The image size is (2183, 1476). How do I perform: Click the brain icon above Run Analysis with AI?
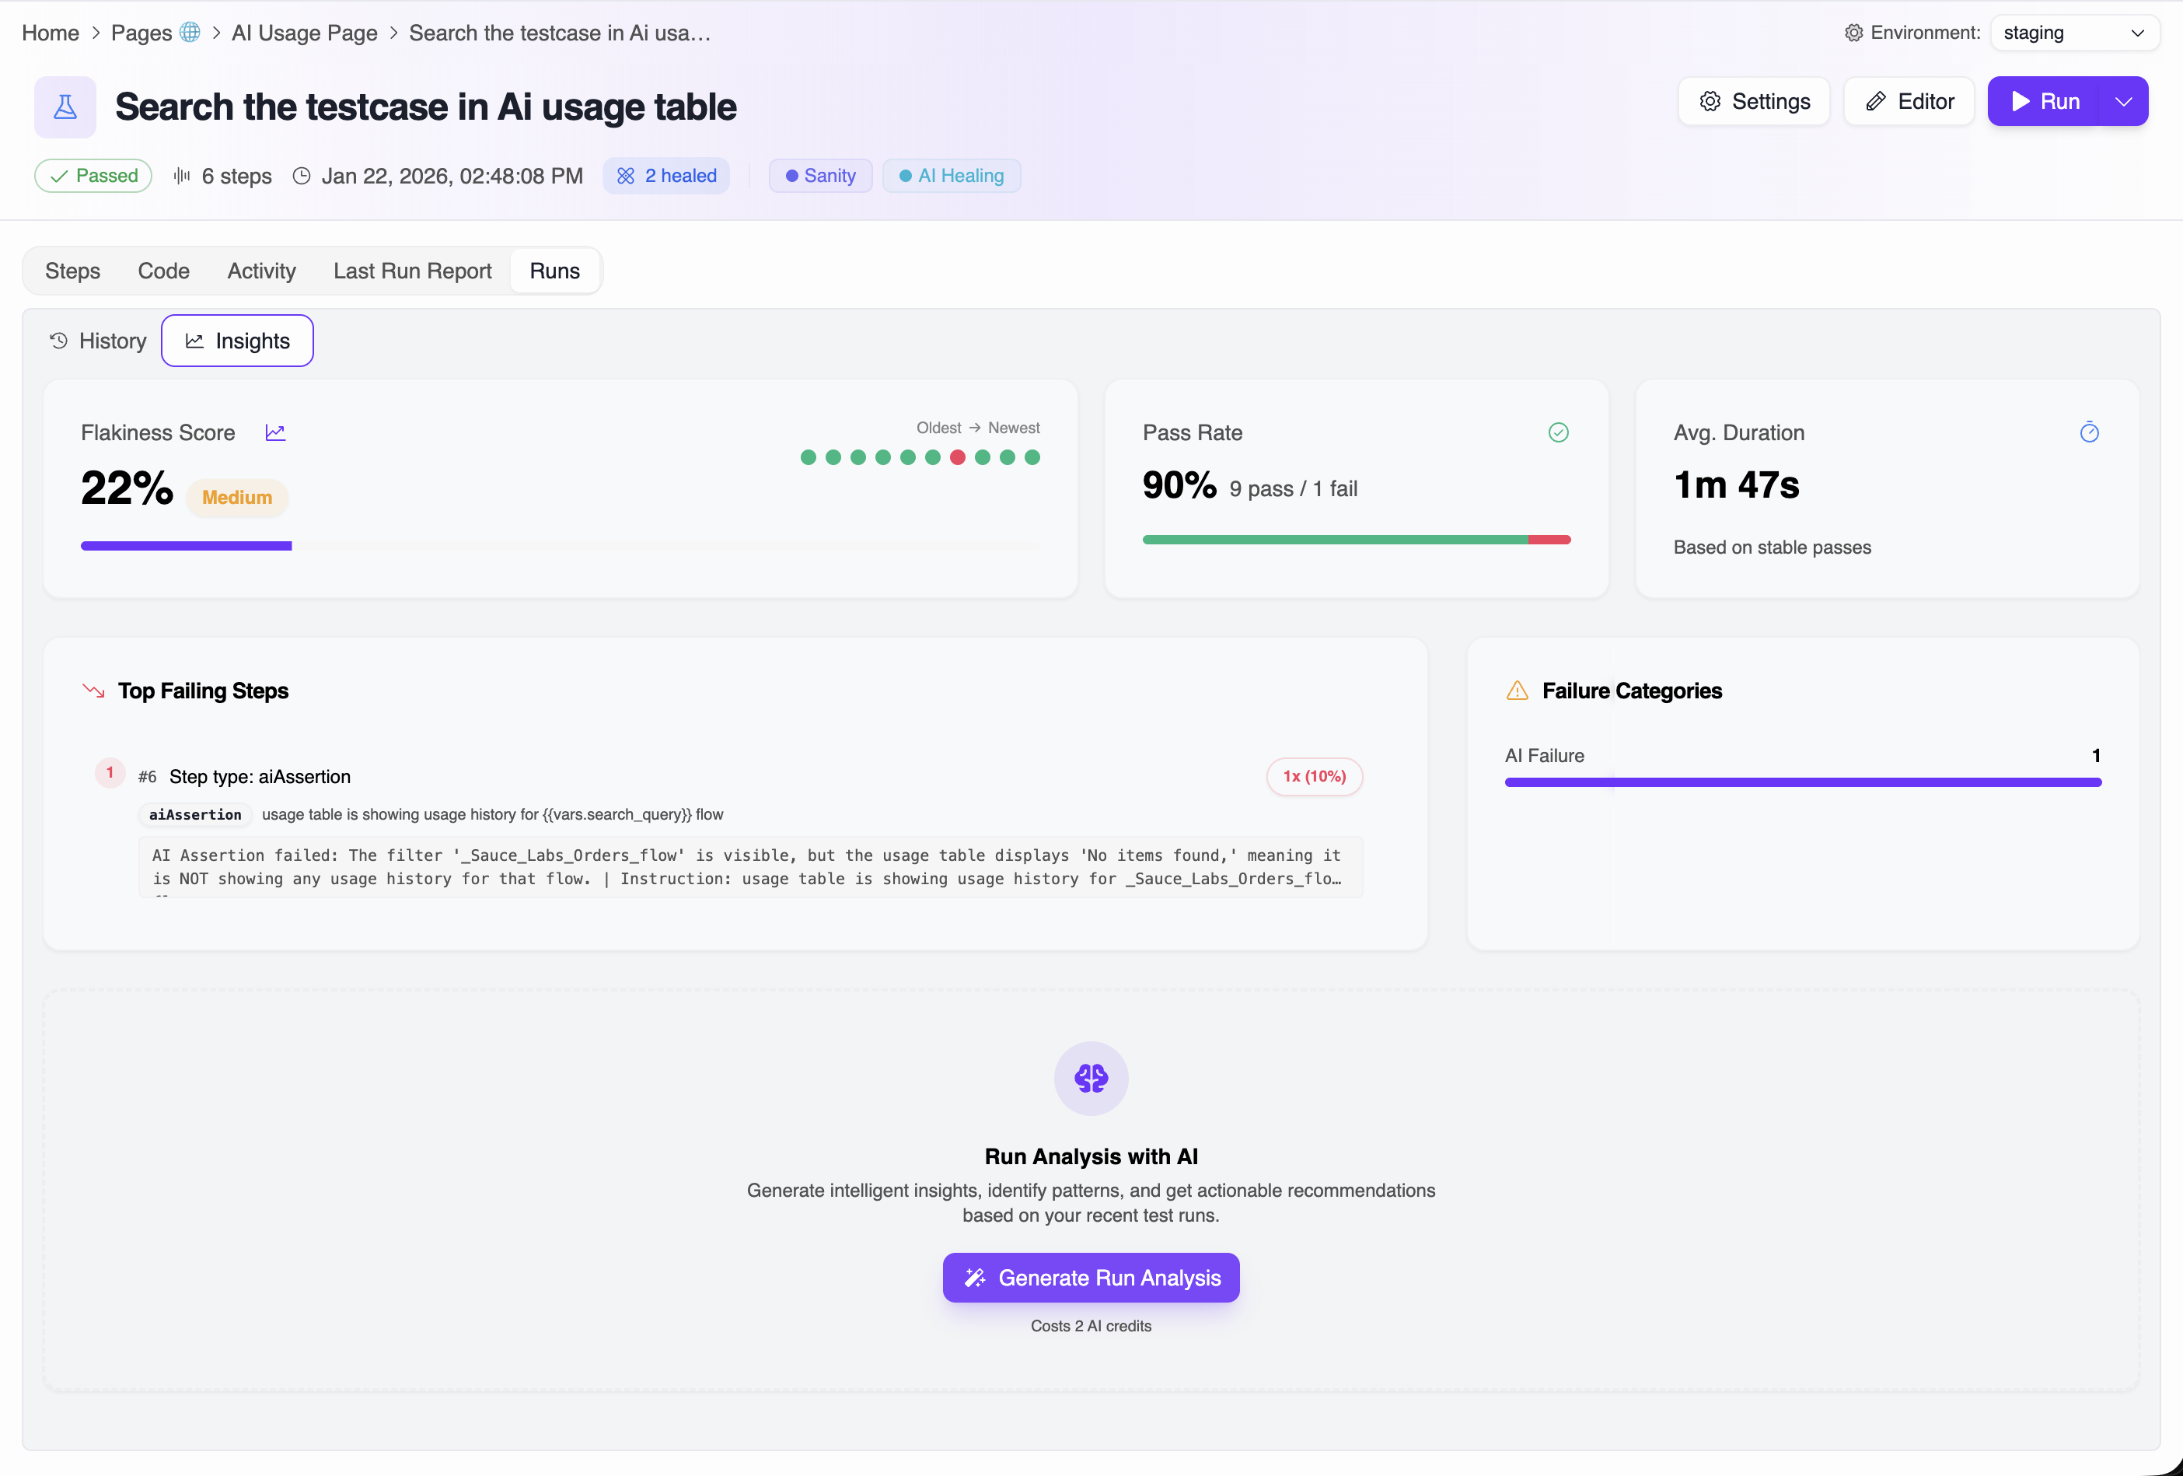click(x=1091, y=1078)
